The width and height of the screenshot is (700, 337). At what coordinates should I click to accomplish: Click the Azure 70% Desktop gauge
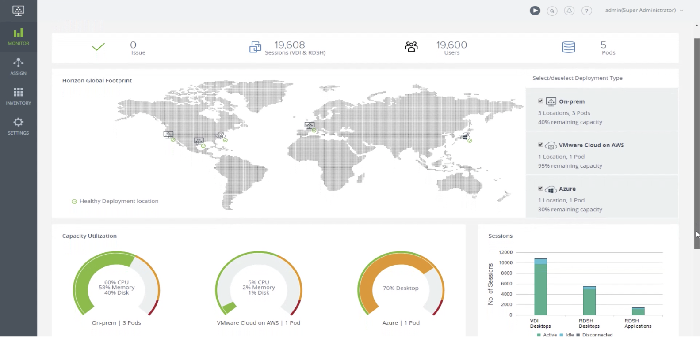point(401,284)
